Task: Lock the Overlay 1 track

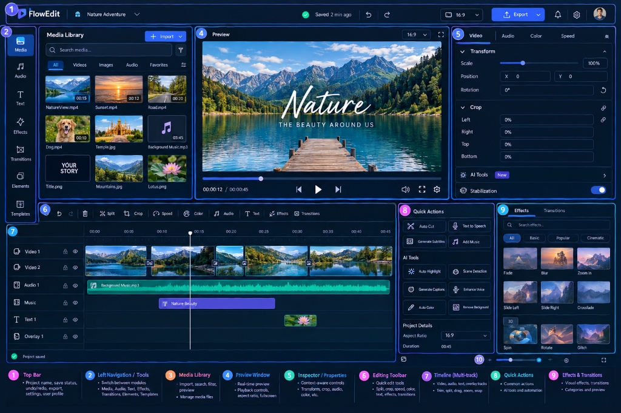Action: 65,337
